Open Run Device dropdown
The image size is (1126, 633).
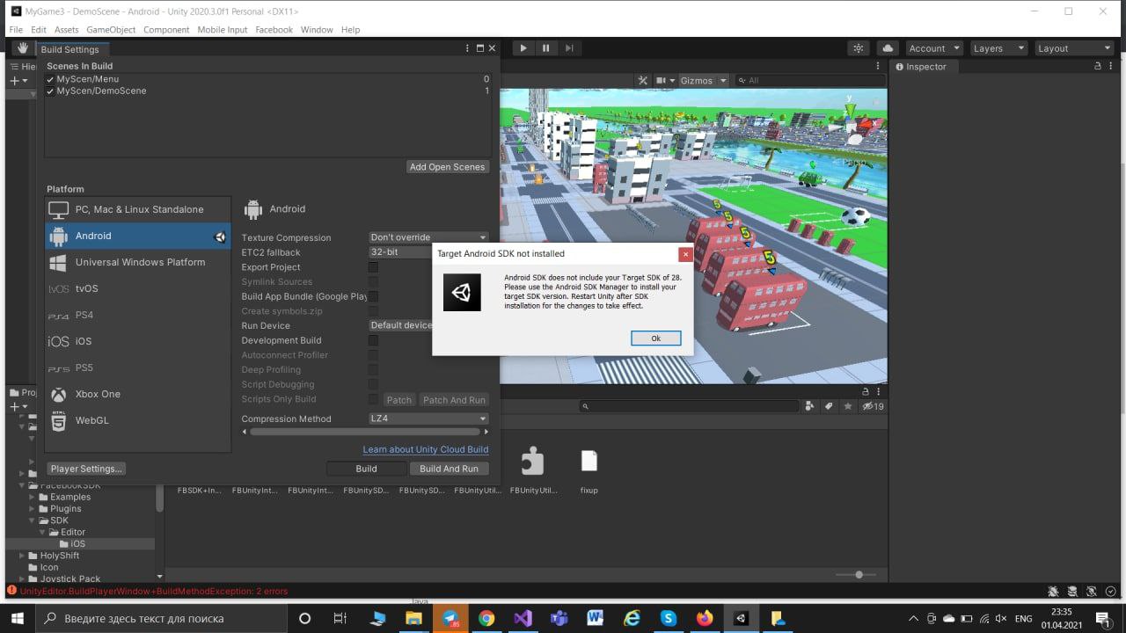401,325
